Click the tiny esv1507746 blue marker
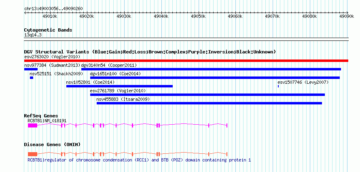 278,86
